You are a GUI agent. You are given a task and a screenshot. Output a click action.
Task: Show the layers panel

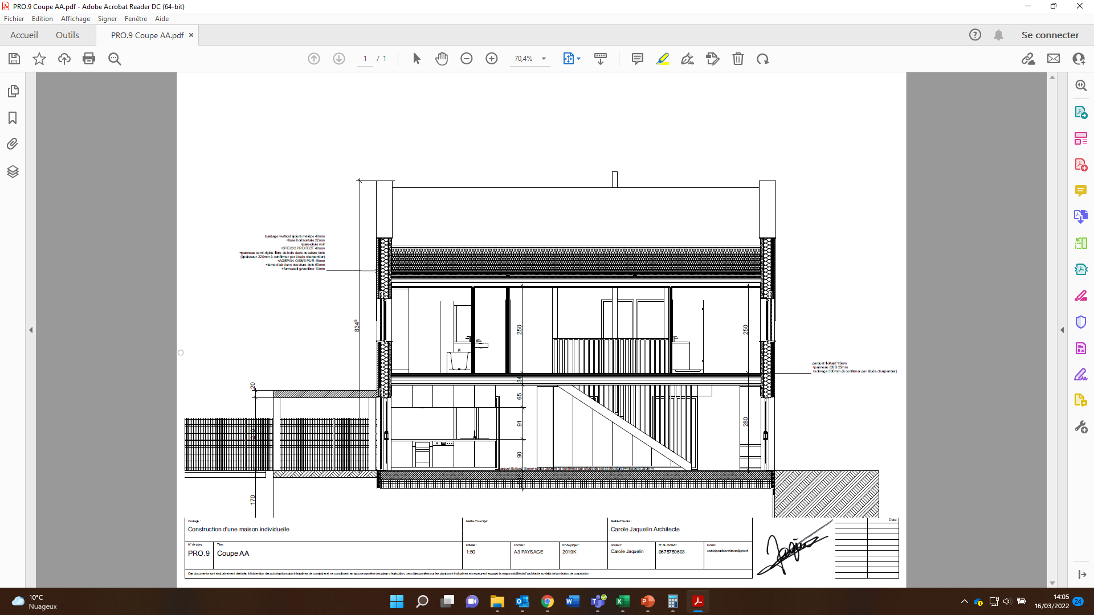[13, 171]
